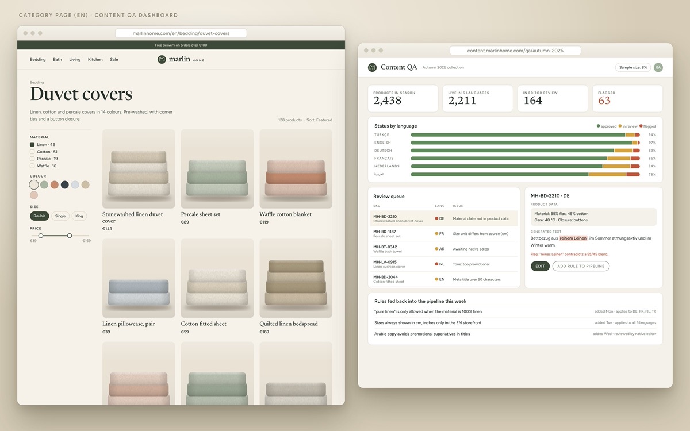The width and height of the screenshot is (690, 431).
Task: Open the Linen pillowcase pair image
Action: coord(139,278)
